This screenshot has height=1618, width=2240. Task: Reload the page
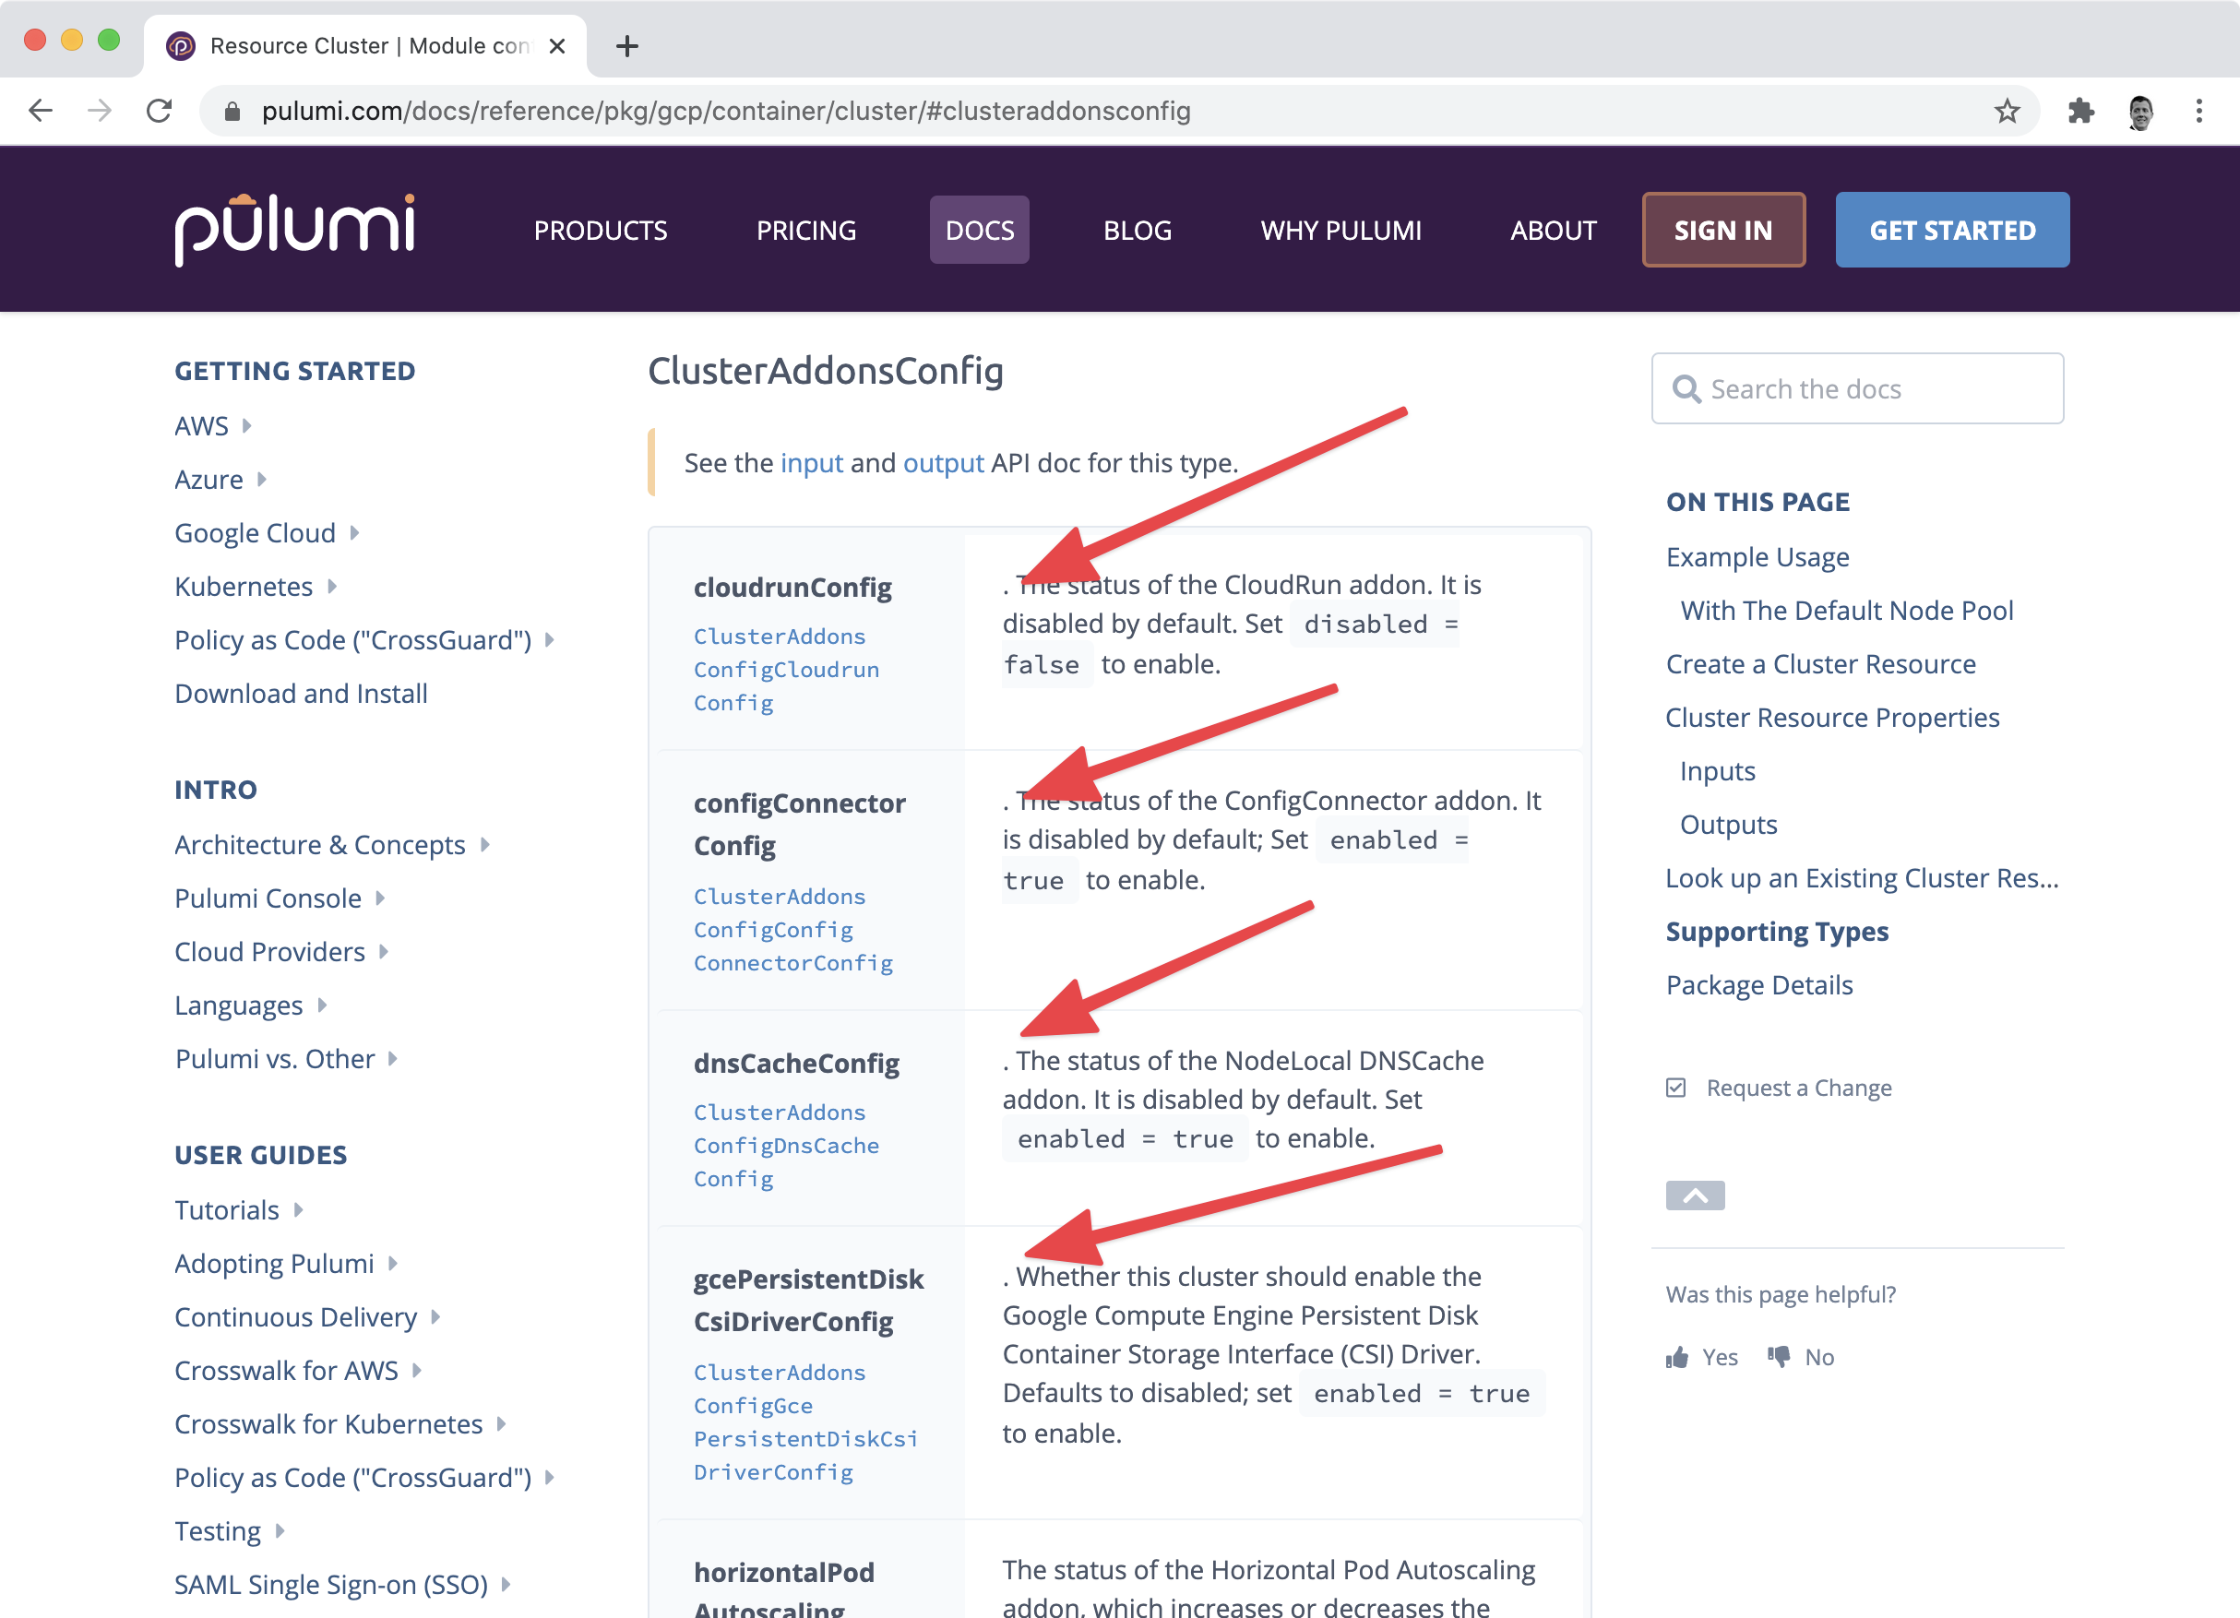(159, 111)
